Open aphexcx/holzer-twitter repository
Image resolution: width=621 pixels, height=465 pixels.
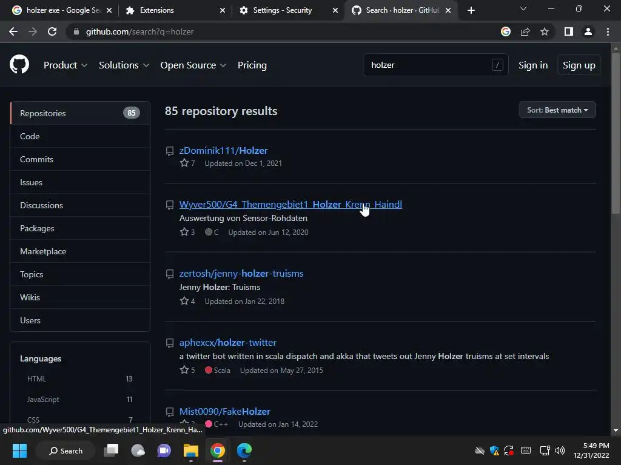click(x=228, y=343)
